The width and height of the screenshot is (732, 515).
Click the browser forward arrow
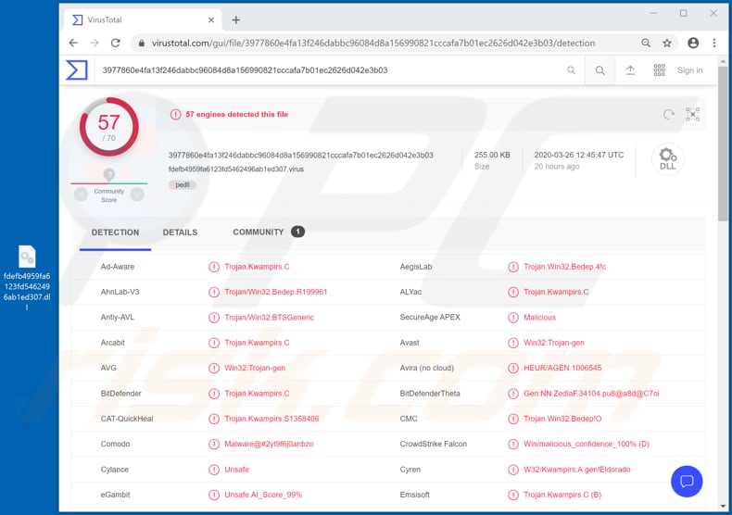95,43
